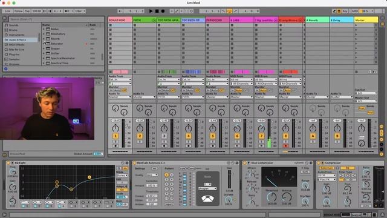Screen dimensions: 387x218
Task: Arm track 1 for recording
Action: 115,146
